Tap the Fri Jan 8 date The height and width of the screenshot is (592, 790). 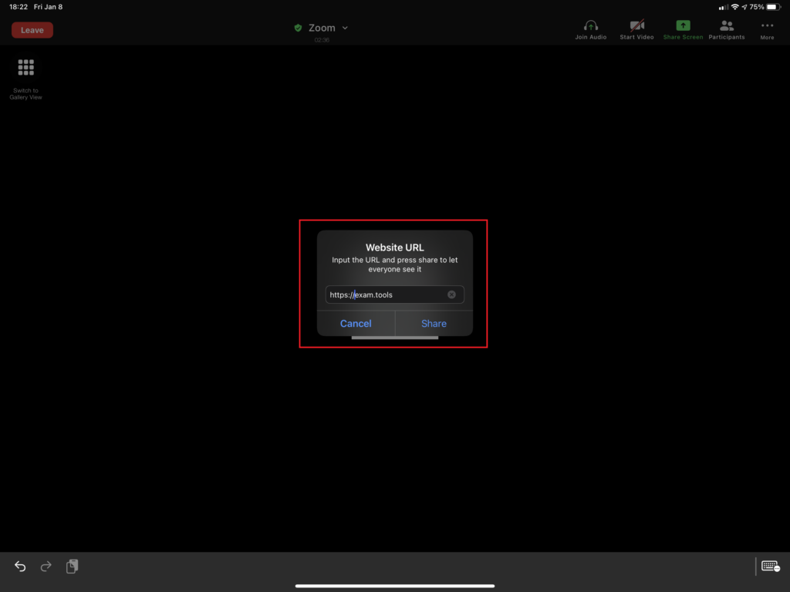49,7
